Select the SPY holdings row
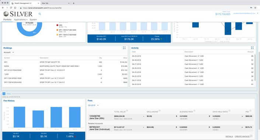Viewport: 260px width, 140px height. (x=66, y=62)
